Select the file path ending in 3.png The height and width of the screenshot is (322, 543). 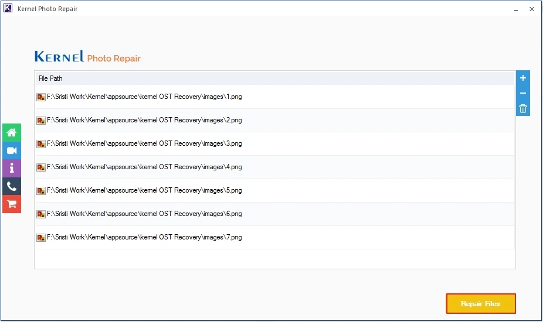click(x=144, y=143)
